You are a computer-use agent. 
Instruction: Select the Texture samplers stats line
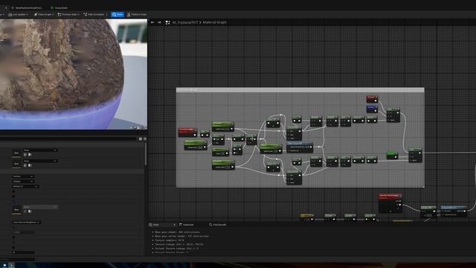tap(170, 240)
